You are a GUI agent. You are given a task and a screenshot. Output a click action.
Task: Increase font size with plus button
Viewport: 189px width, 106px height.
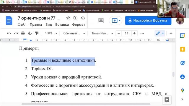click(134, 33)
